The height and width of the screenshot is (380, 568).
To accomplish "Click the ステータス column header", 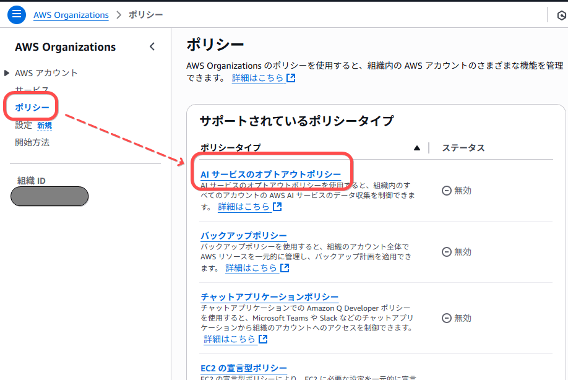I will pyautogui.click(x=463, y=148).
